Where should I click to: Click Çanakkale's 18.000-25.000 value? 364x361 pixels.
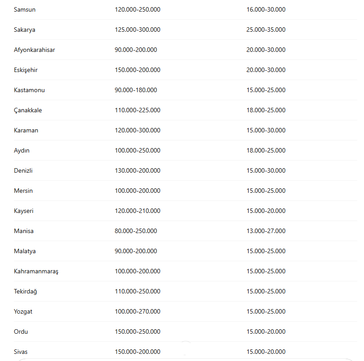point(266,110)
